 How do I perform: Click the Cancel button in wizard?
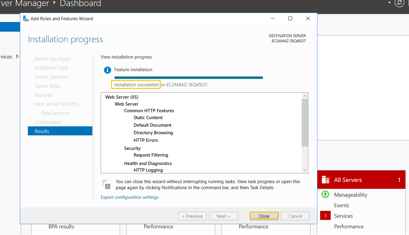[295, 216]
